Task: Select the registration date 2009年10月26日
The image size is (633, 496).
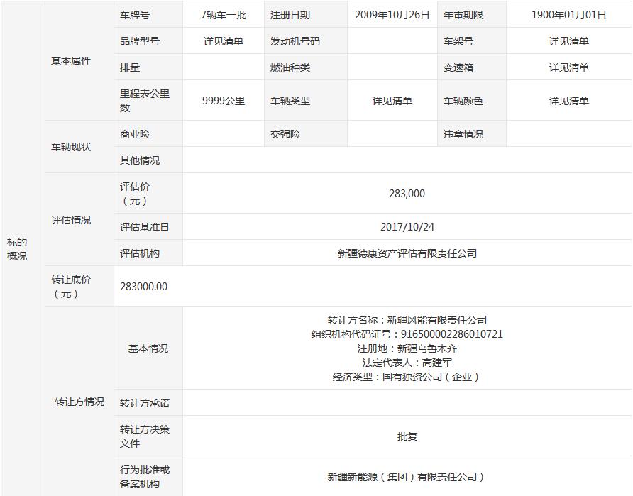Action: [392, 15]
